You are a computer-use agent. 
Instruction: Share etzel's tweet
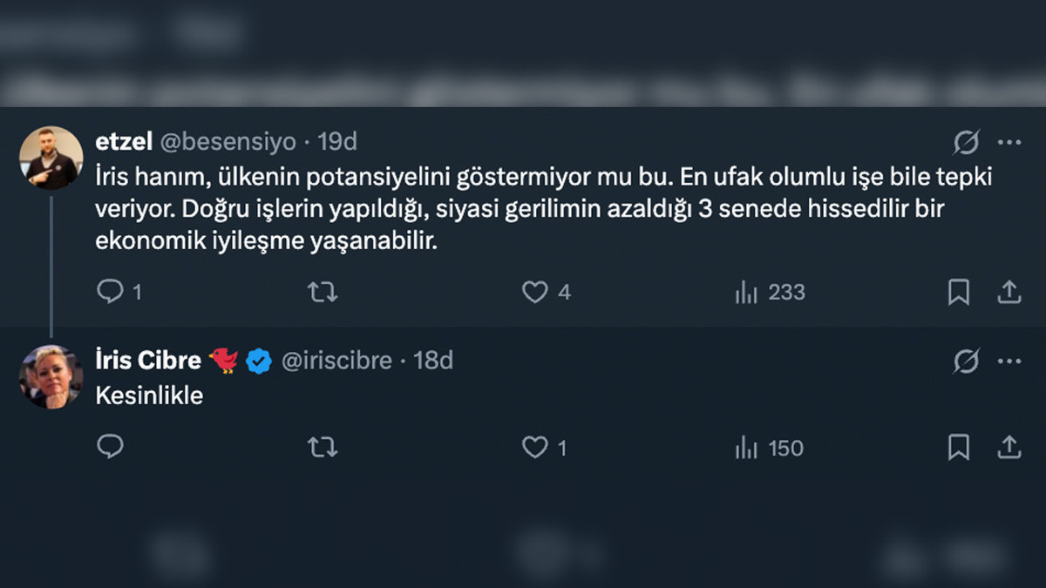tap(1009, 292)
